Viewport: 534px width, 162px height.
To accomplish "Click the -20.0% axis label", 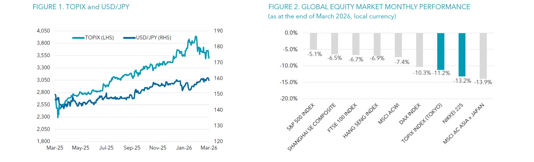I will point(289,98).
